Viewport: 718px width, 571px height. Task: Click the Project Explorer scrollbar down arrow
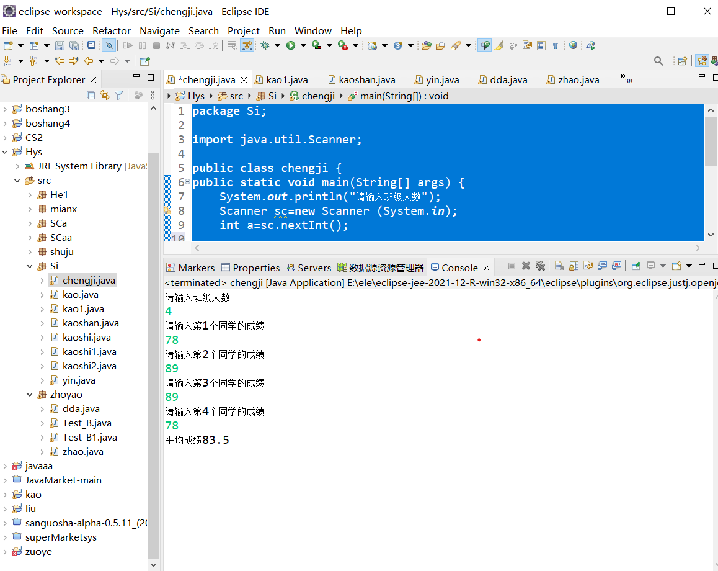[x=153, y=565]
